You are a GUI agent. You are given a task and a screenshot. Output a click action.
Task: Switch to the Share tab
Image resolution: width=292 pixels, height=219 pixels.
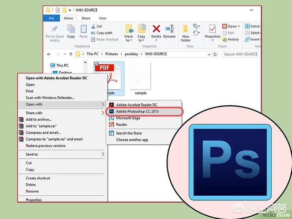(86, 18)
